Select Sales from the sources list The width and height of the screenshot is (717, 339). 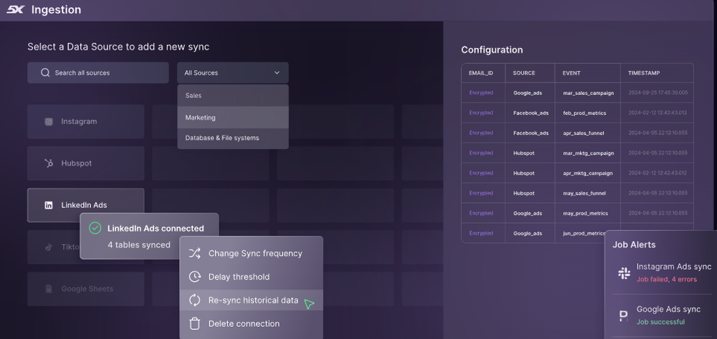pyautogui.click(x=233, y=96)
